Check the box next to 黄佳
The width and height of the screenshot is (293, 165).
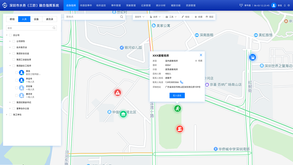point(16,72)
